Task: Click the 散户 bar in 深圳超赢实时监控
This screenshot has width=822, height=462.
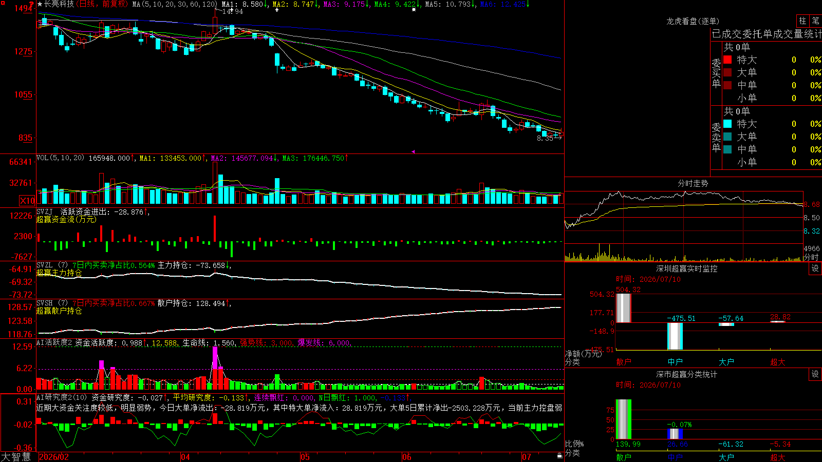Action: [624, 308]
